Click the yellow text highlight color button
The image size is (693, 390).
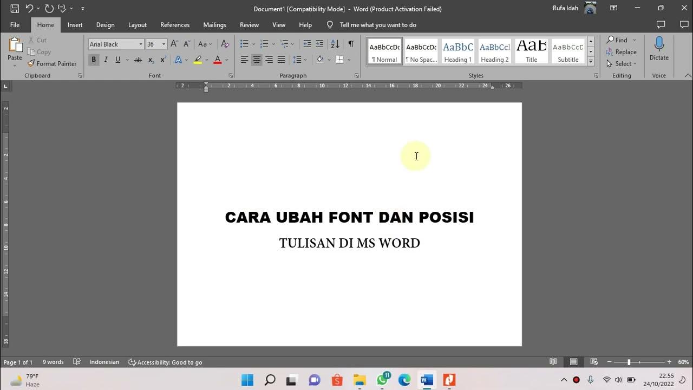[198, 60]
